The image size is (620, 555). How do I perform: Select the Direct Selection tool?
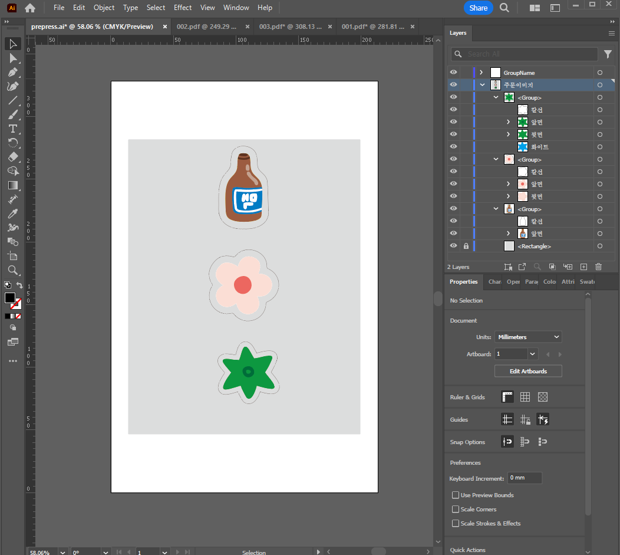[13, 58]
